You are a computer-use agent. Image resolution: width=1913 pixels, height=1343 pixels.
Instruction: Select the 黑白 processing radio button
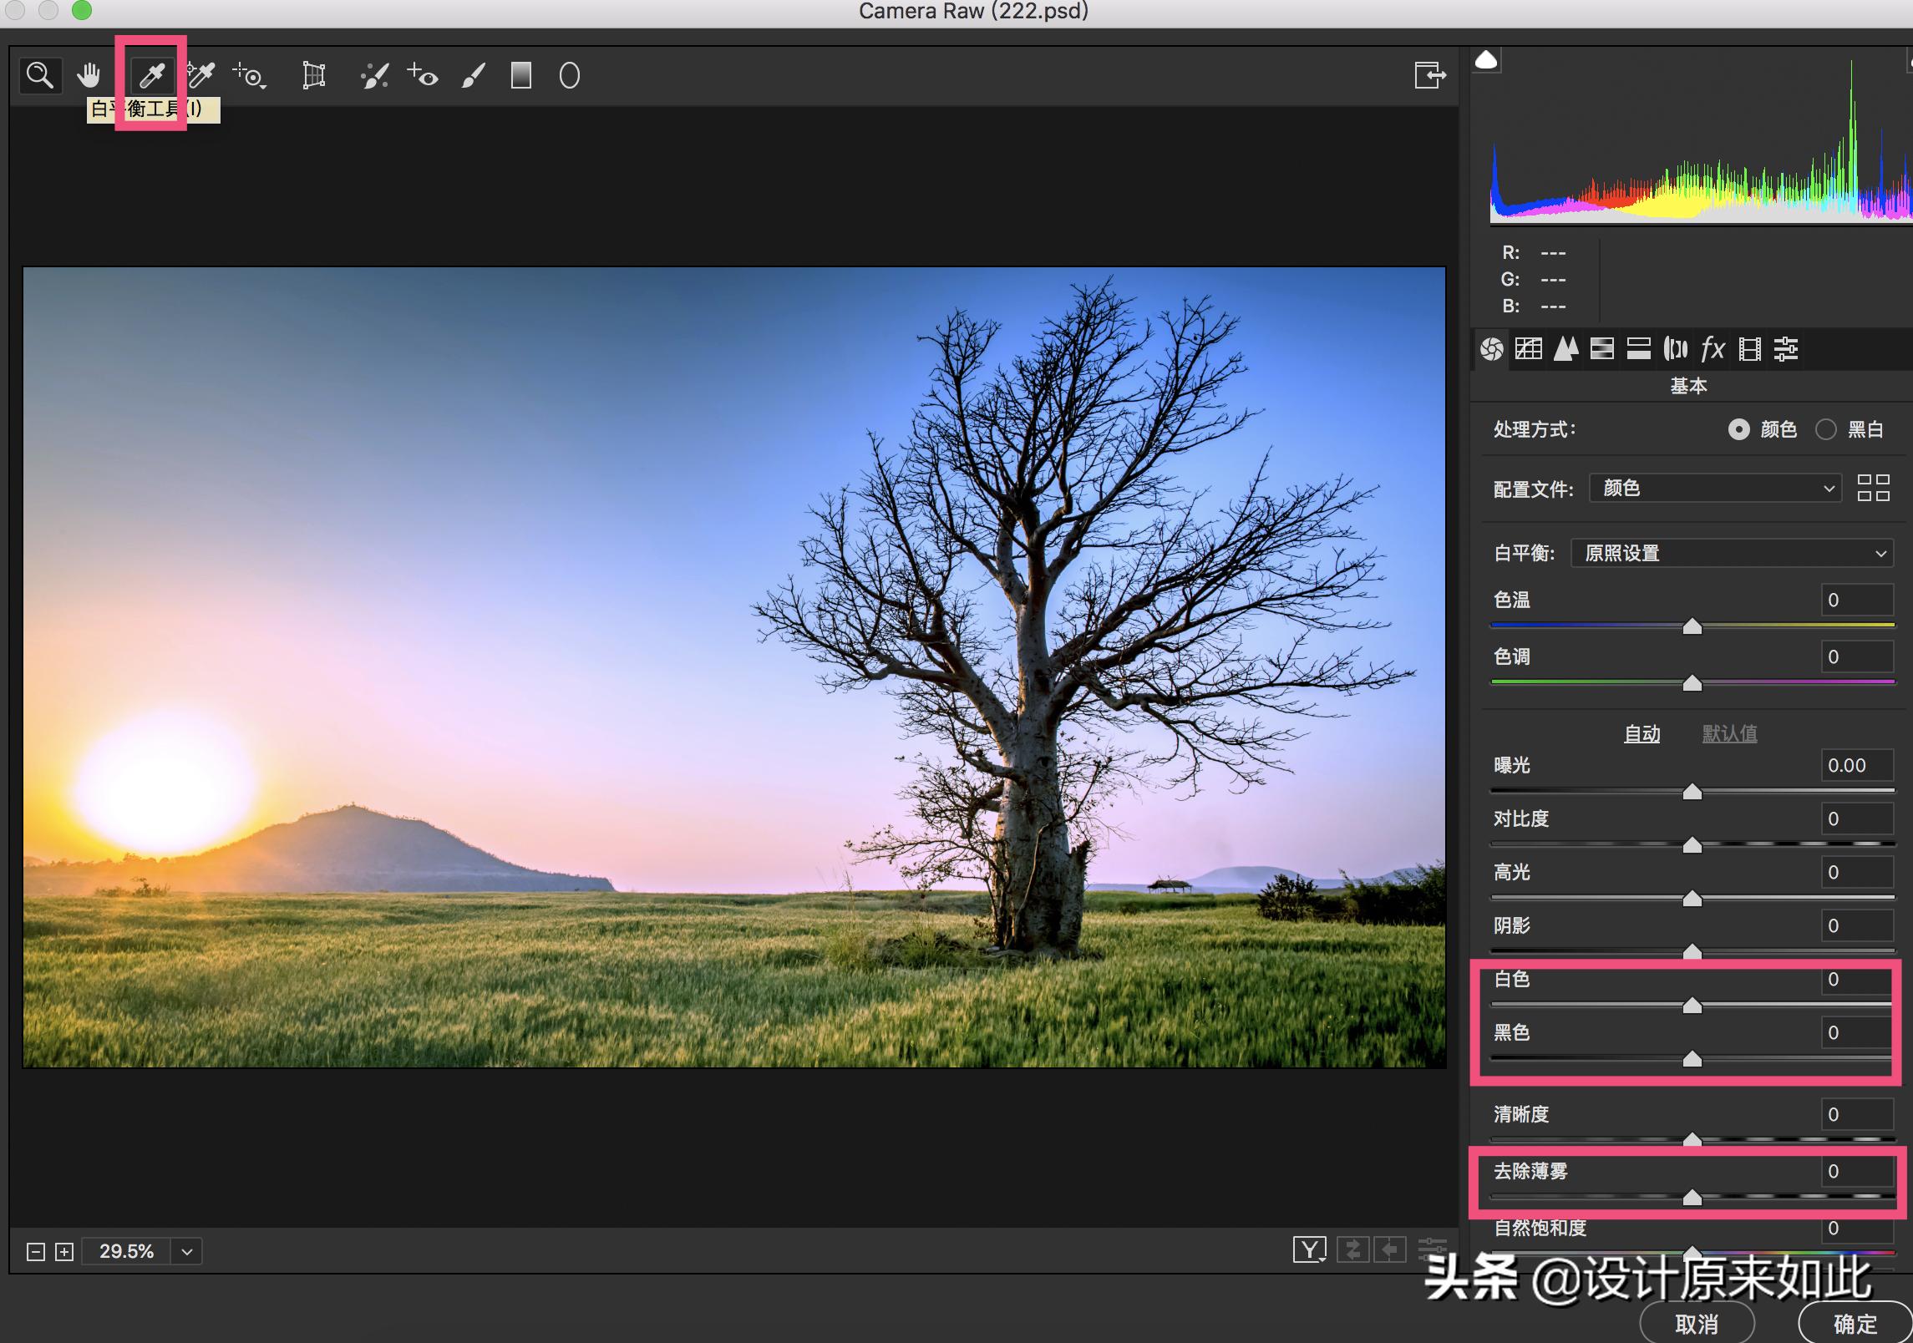click(1826, 429)
